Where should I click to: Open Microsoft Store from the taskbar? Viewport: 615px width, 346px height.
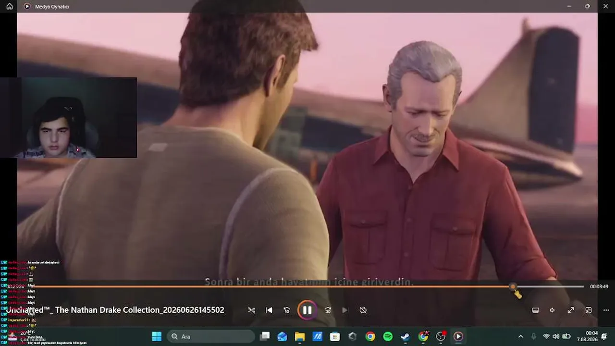[335, 336]
